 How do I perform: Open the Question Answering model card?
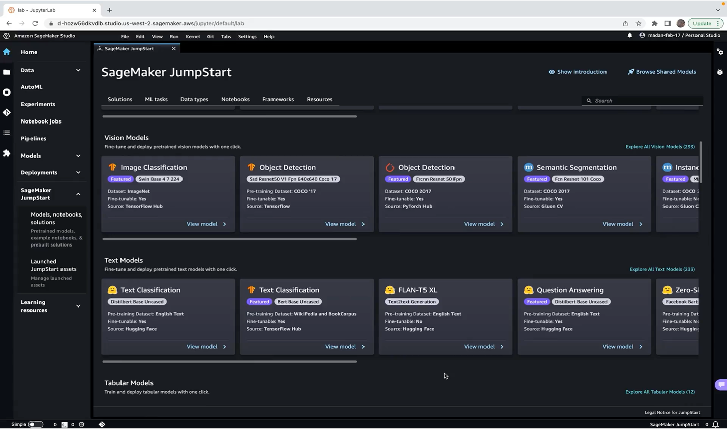(584, 316)
